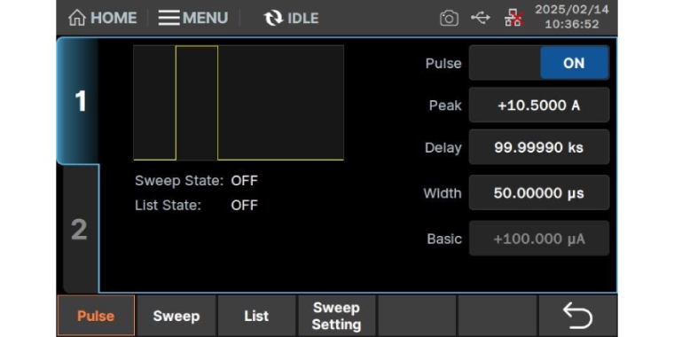Viewport: 674px width, 337px height.
Task: Click the date and time display
Action: [572, 17]
